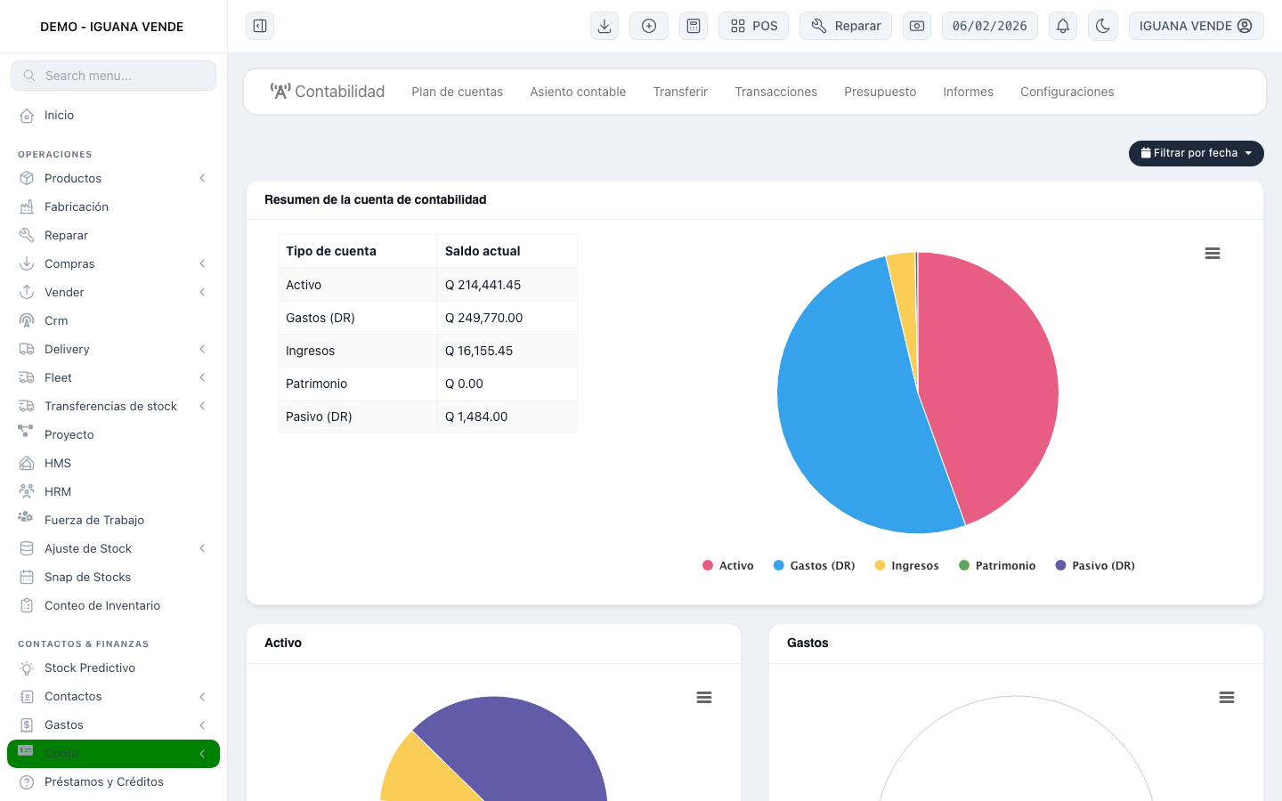The height and width of the screenshot is (801, 1282).
Task: Open the IGUANA VENDE user menu
Action: [1197, 26]
